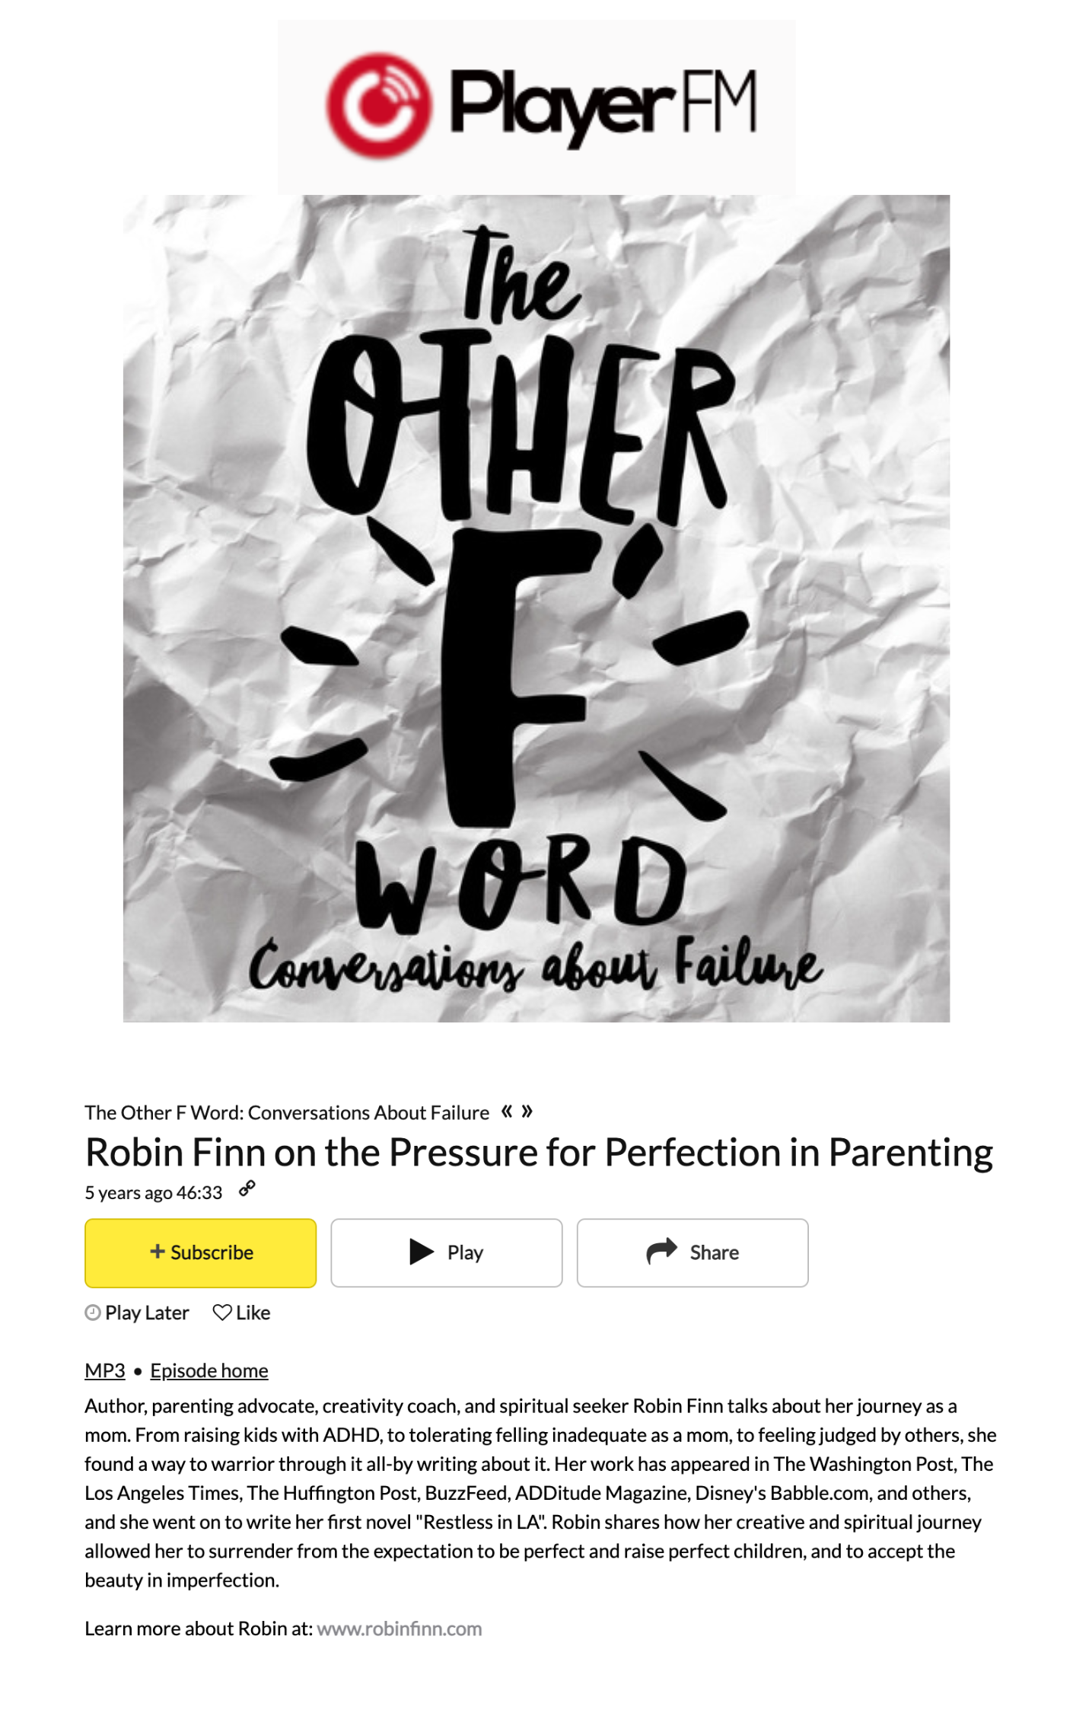Go to the previous episode arrow
Image resolution: width=1073 pixels, height=1713 pixels.
pyautogui.click(x=507, y=1112)
